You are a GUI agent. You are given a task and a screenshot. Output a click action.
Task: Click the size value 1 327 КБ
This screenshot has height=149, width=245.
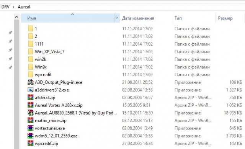[234, 90]
